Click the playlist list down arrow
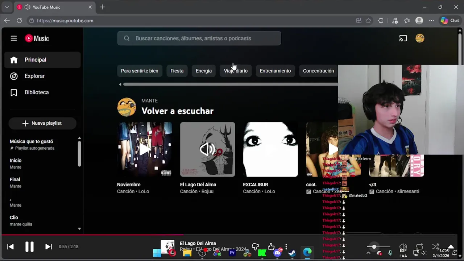 tap(79, 229)
